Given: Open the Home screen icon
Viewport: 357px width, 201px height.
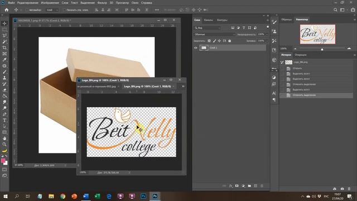Looking at the screenshot, I should point(7,10).
